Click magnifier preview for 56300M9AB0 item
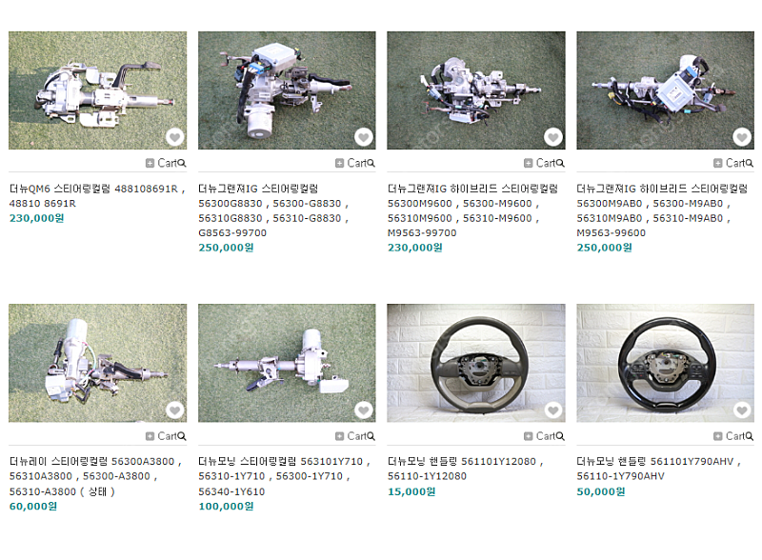The image size is (762, 560). [x=750, y=164]
